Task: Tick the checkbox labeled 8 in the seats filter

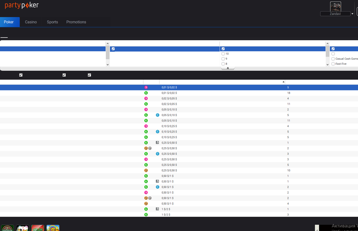Action: tap(223, 64)
